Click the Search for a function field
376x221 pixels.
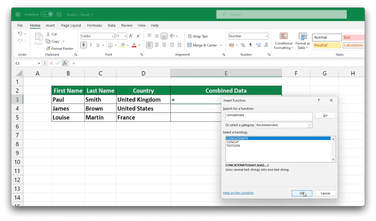click(269, 117)
